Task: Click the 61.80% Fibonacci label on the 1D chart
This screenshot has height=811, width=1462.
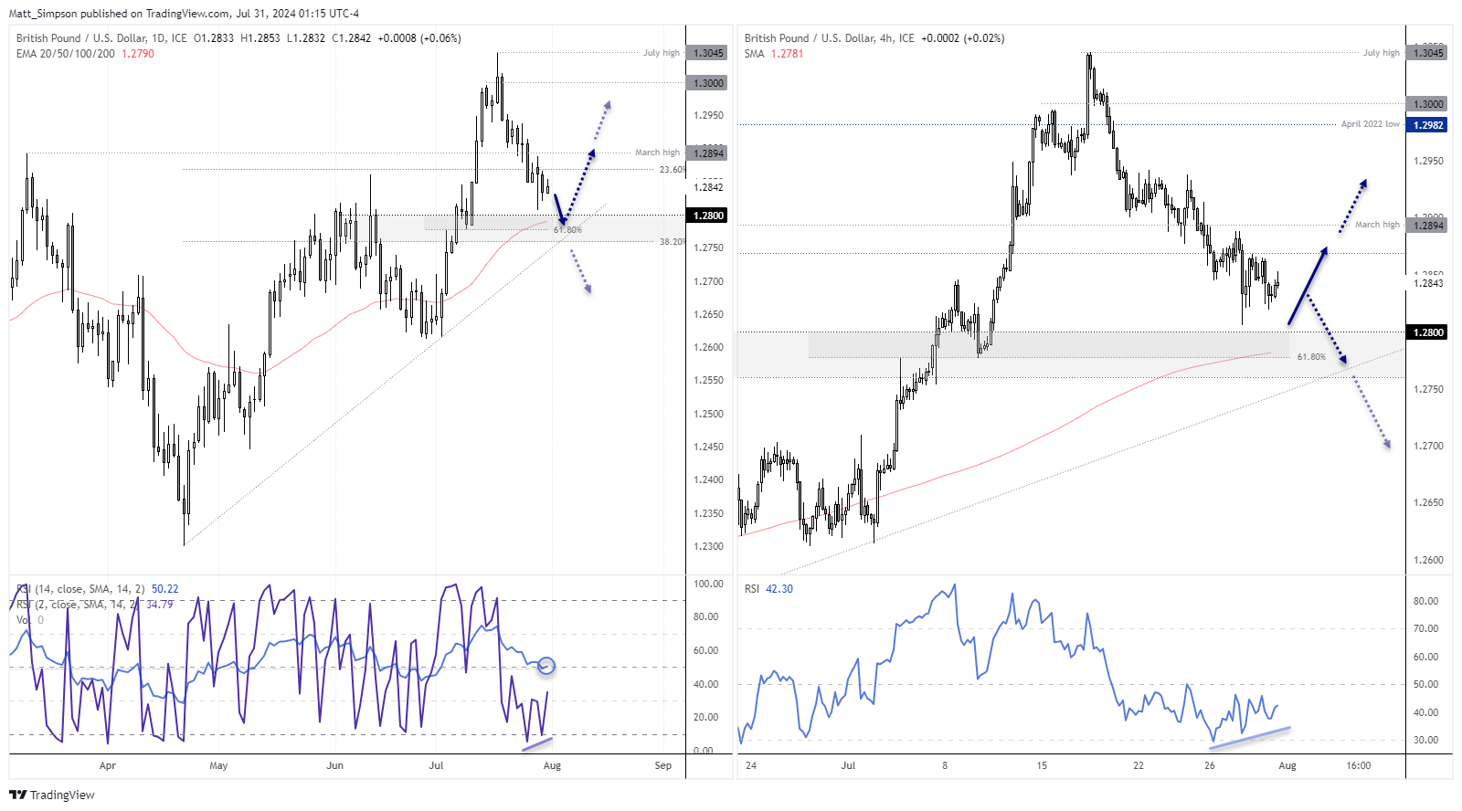Action: pos(567,230)
